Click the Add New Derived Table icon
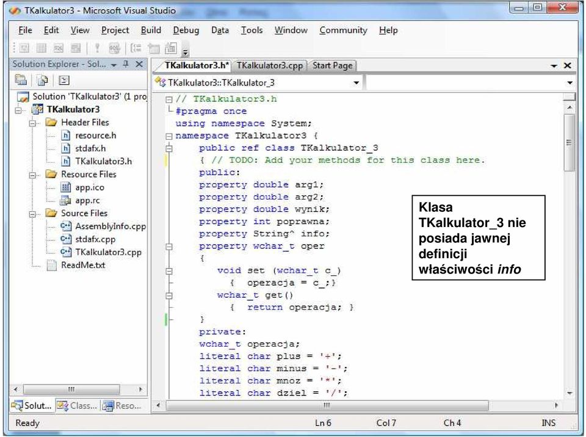 point(171,48)
